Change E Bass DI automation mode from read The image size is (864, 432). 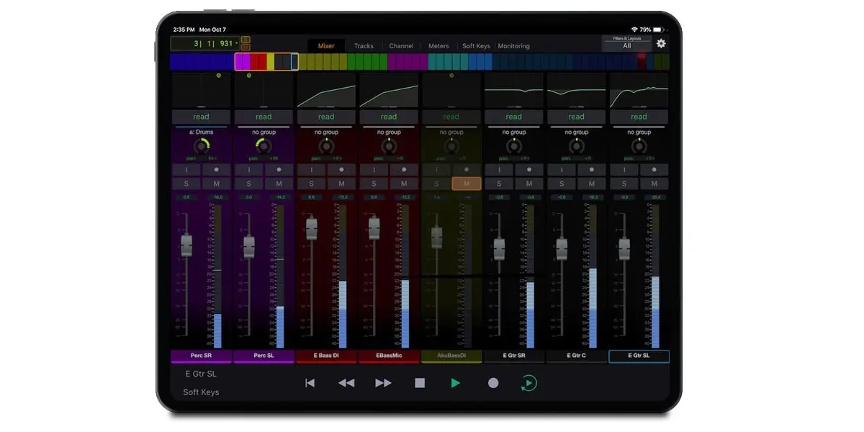click(x=326, y=117)
